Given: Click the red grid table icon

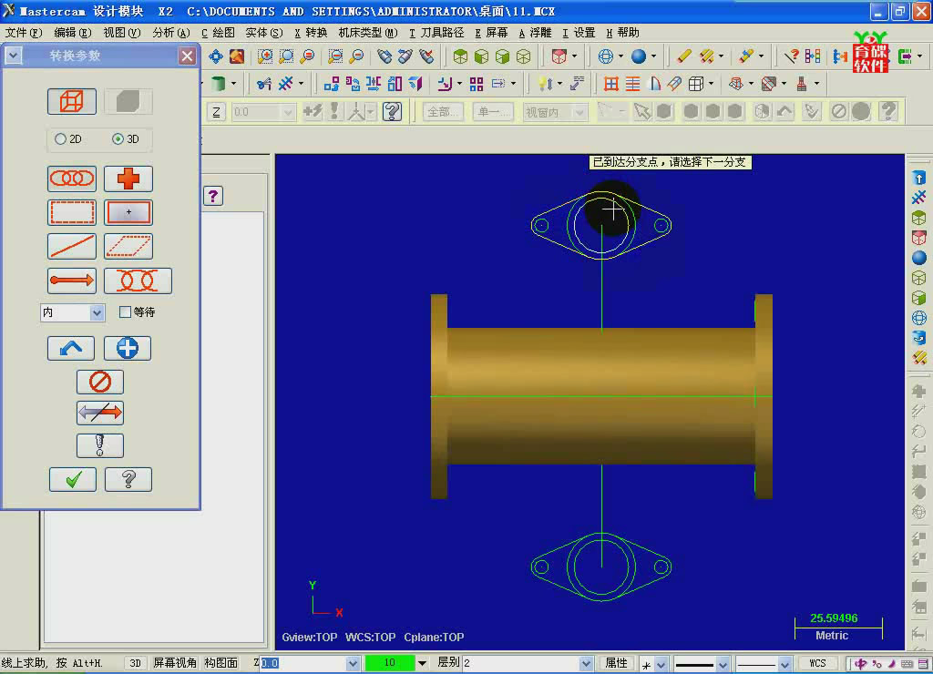Looking at the screenshot, I should (610, 84).
